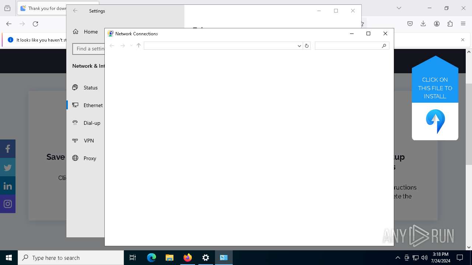Click the Ethernet monitor icon in Settings

click(x=75, y=105)
